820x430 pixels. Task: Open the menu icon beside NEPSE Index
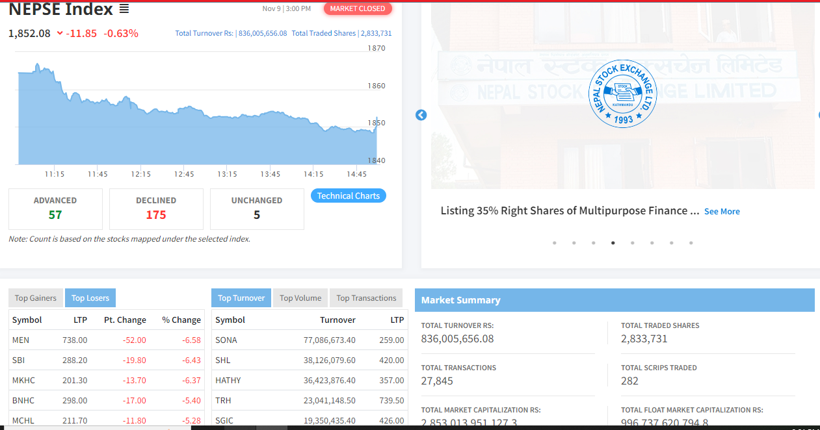[x=124, y=9]
